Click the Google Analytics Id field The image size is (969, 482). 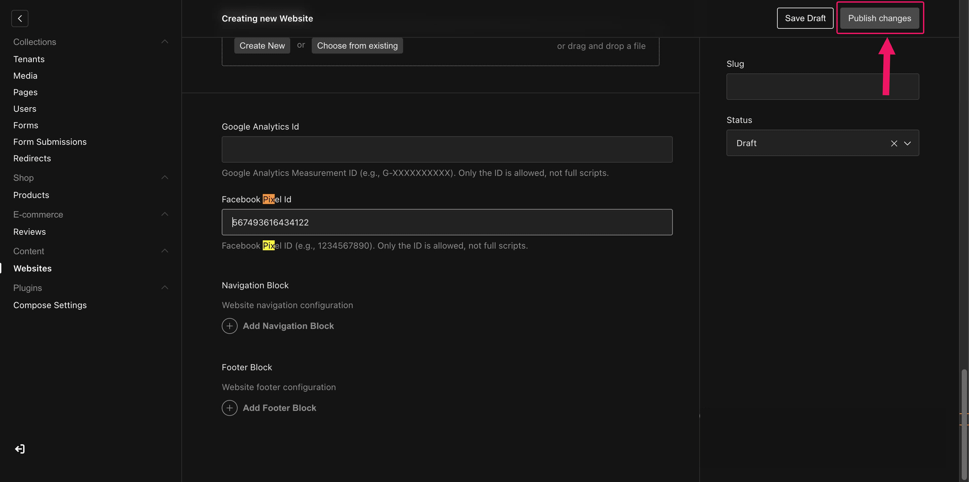pyautogui.click(x=447, y=149)
